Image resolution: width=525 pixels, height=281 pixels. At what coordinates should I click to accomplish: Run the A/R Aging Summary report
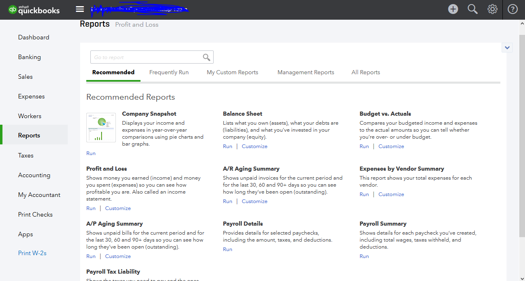tap(228, 201)
